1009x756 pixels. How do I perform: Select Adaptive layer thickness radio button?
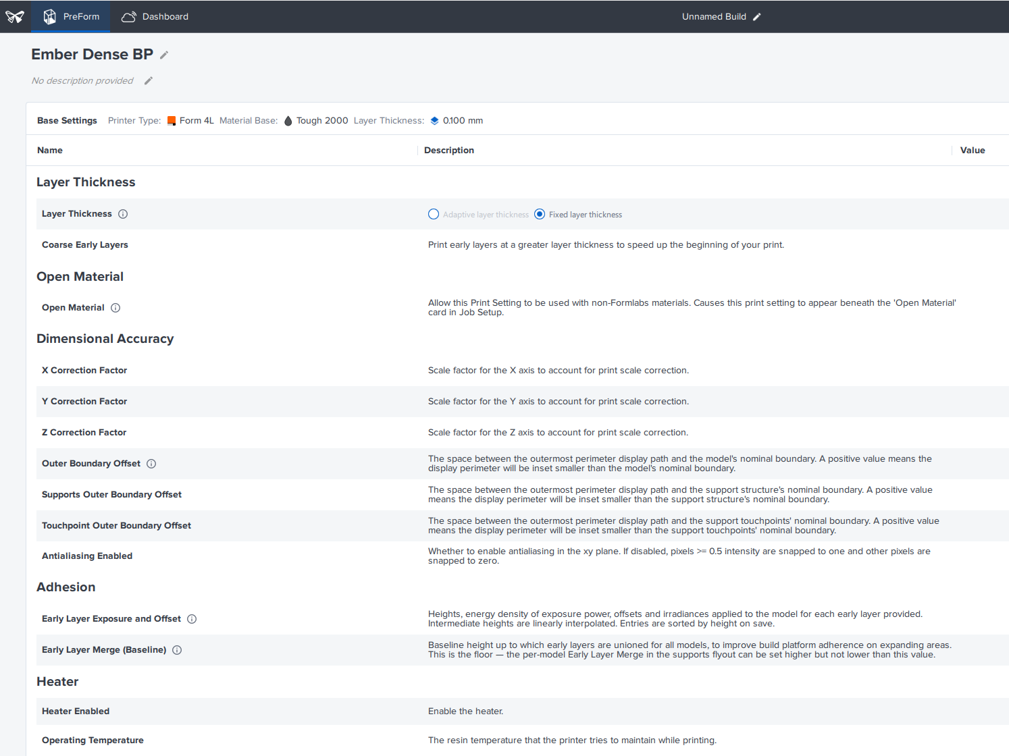click(434, 214)
